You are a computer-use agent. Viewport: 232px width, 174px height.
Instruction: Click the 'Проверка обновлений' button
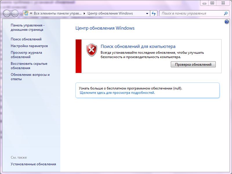193,64
